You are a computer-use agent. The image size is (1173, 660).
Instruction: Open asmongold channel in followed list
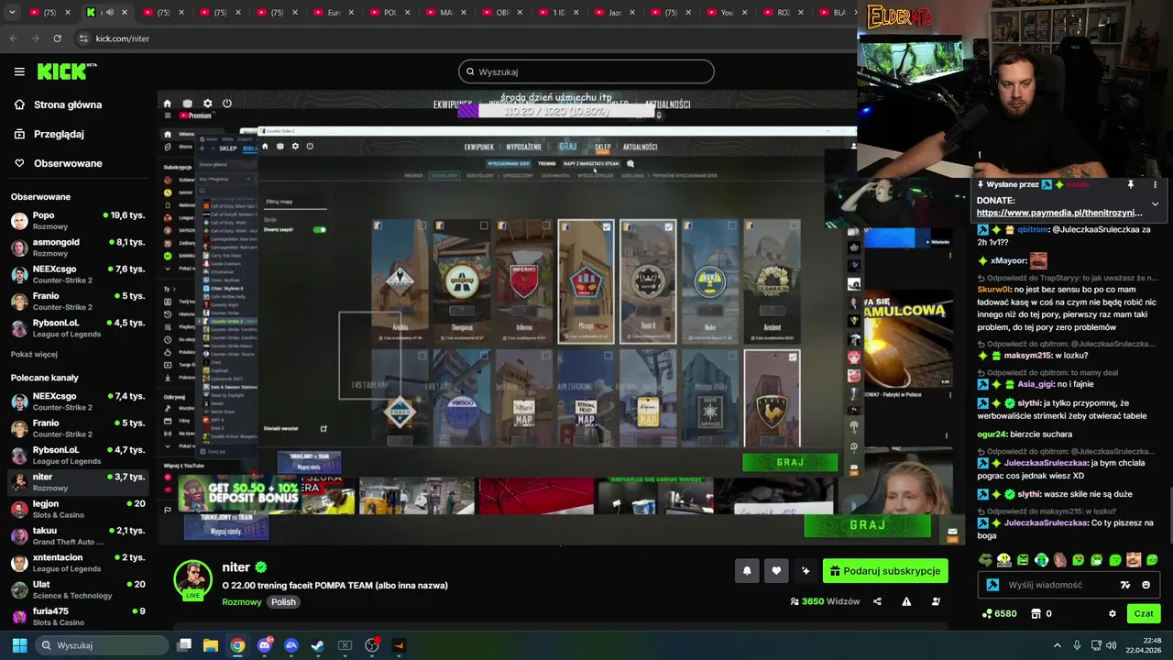(78, 247)
